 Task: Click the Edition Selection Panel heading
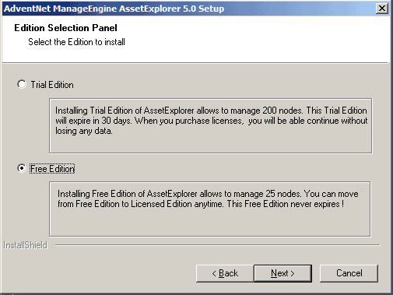[x=65, y=28]
